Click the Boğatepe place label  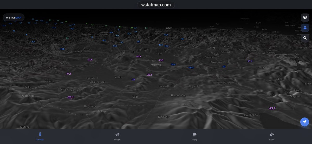click(90, 107)
